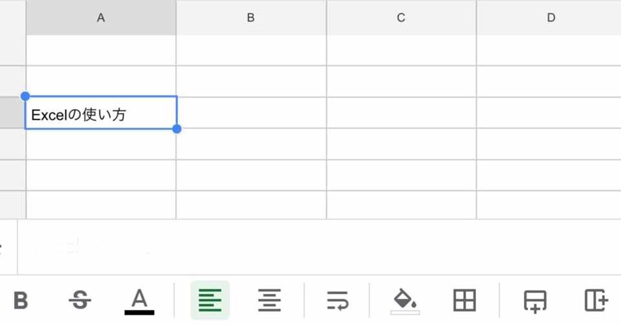
Task: Select the highlighted row header of active cell
Action: [x=12, y=113]
